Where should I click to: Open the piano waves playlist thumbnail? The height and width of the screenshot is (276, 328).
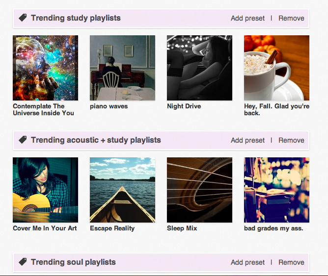[122, 68]
